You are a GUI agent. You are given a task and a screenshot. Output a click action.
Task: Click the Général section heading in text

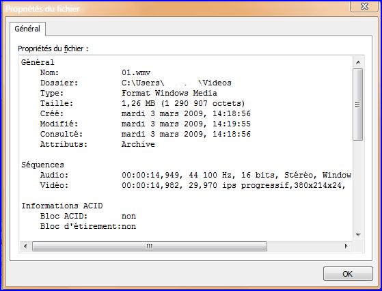tap(38, 62)
